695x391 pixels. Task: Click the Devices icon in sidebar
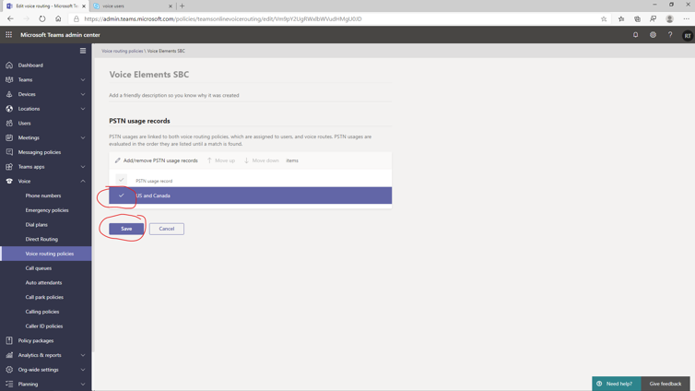tap(9, 94)
